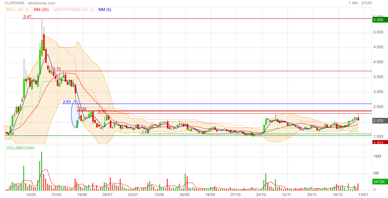
Task: Click the 18/12 date axis label
Action: (x=338, y=195)
